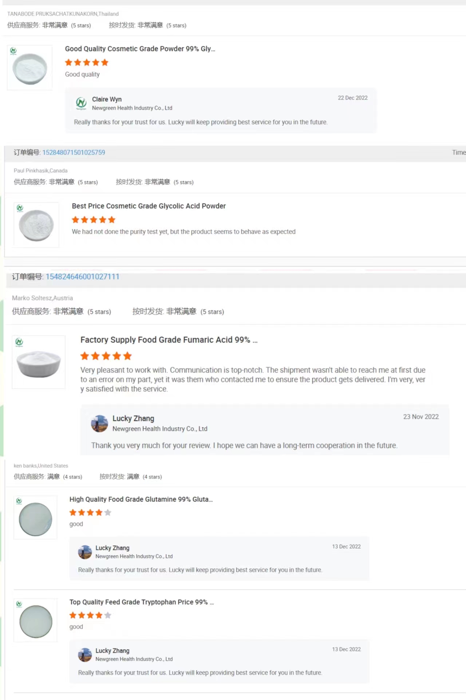Click Lucky Zhang's avatar in Tryptophan review reply
466x700 pixels.
click(x=85, y=655)
